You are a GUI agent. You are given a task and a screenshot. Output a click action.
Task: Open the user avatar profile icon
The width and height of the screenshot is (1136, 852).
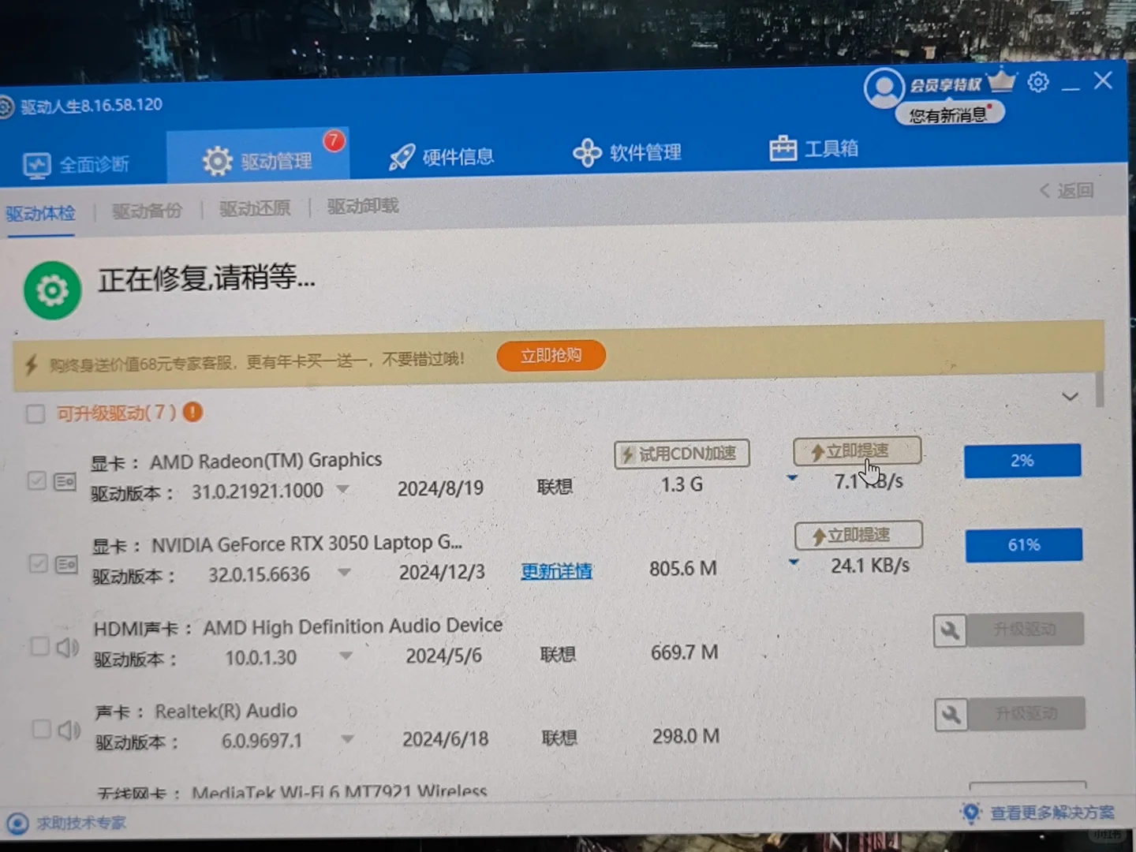884,87
